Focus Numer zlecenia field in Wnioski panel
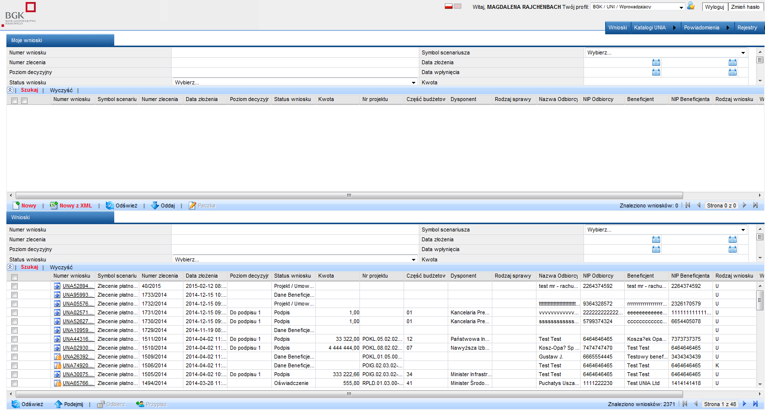 (x=294, y=239)
